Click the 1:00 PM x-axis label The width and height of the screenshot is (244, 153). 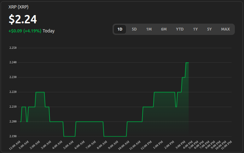[158, 145]
